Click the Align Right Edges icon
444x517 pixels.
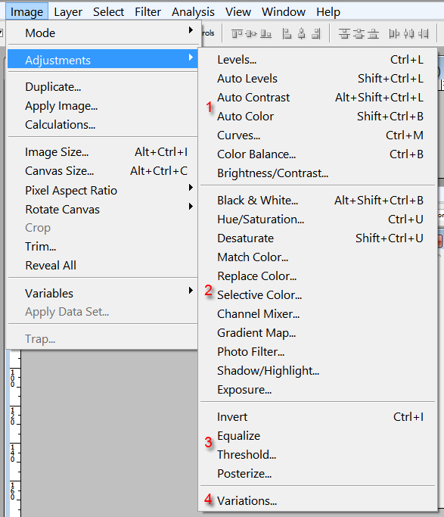pyautogui.click(x=316, y=33)
